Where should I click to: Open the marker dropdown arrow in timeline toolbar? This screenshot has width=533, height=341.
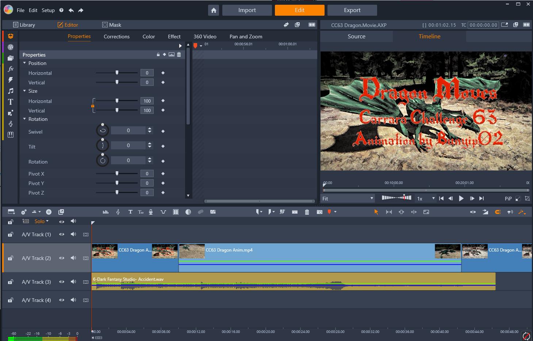(x=335, y=212)
